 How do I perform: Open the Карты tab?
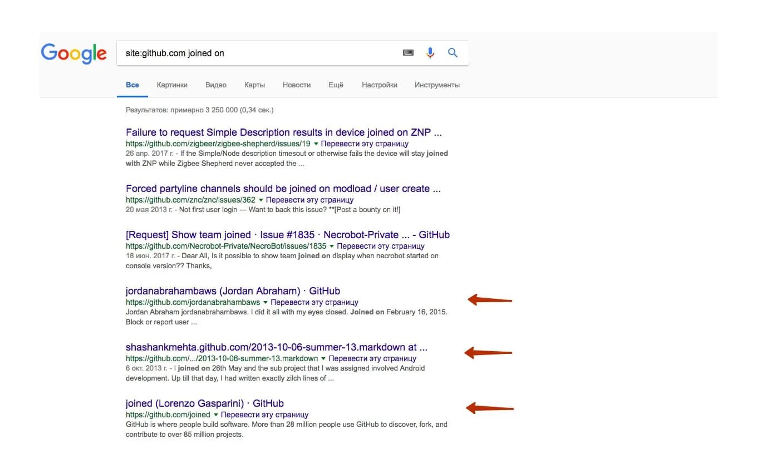[254, 85]
